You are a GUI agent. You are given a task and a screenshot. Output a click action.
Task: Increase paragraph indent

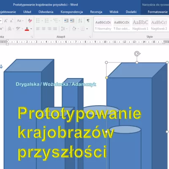[72, 21]
